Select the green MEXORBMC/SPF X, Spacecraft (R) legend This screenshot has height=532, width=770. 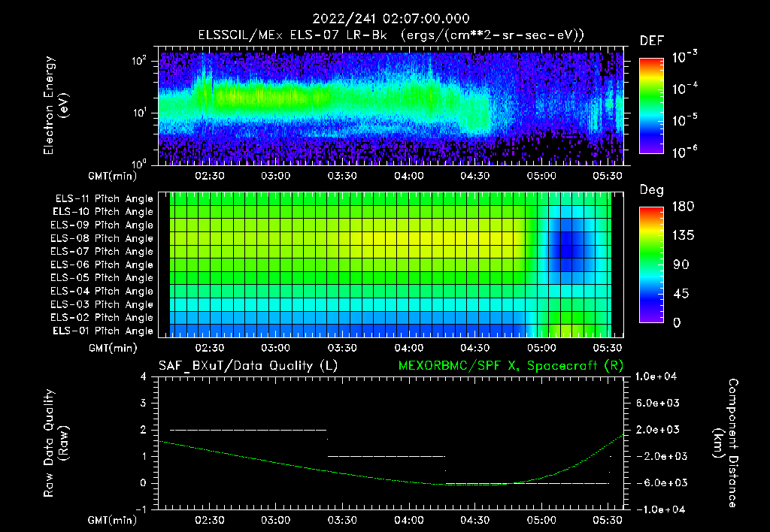[511, 366]
